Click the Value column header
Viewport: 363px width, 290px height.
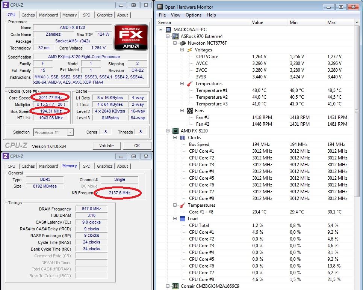coord(269,23)
